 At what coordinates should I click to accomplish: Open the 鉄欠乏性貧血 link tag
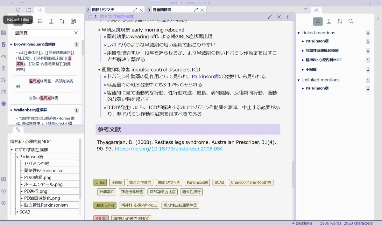coord(140,182)
